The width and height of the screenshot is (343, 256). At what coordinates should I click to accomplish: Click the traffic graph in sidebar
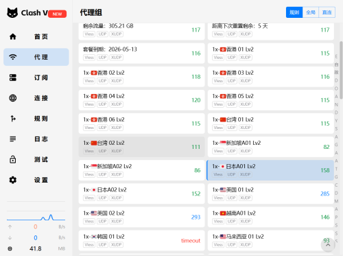coord(36,216)
